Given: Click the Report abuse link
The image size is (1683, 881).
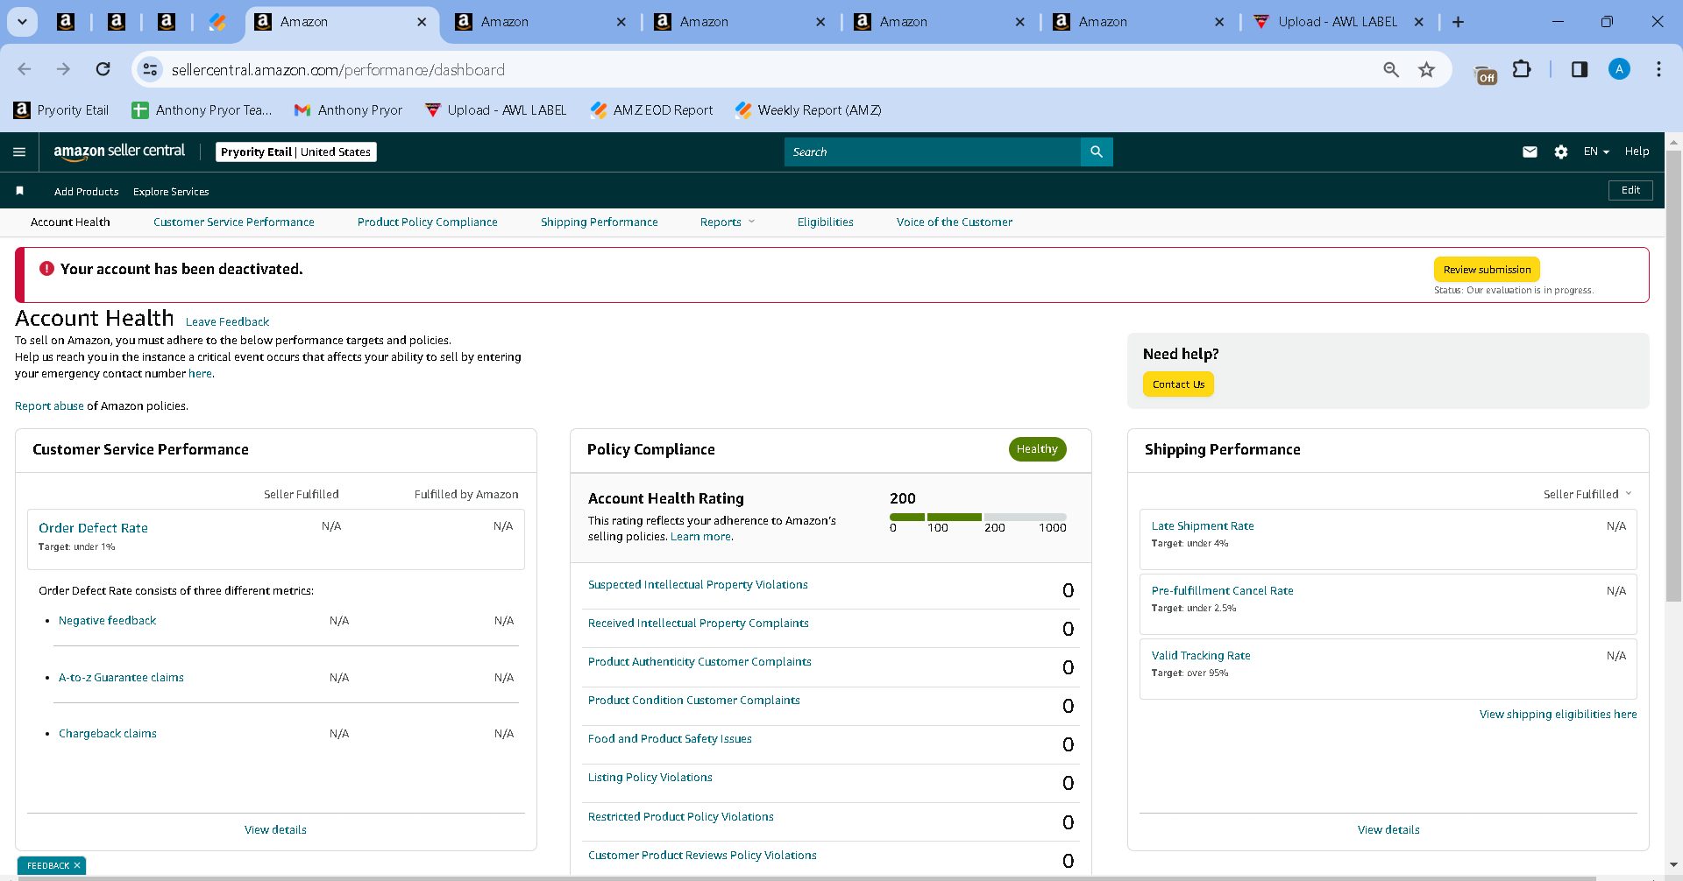Looking at the screenshot, I should pyautogui.click(x=49, y=405).
